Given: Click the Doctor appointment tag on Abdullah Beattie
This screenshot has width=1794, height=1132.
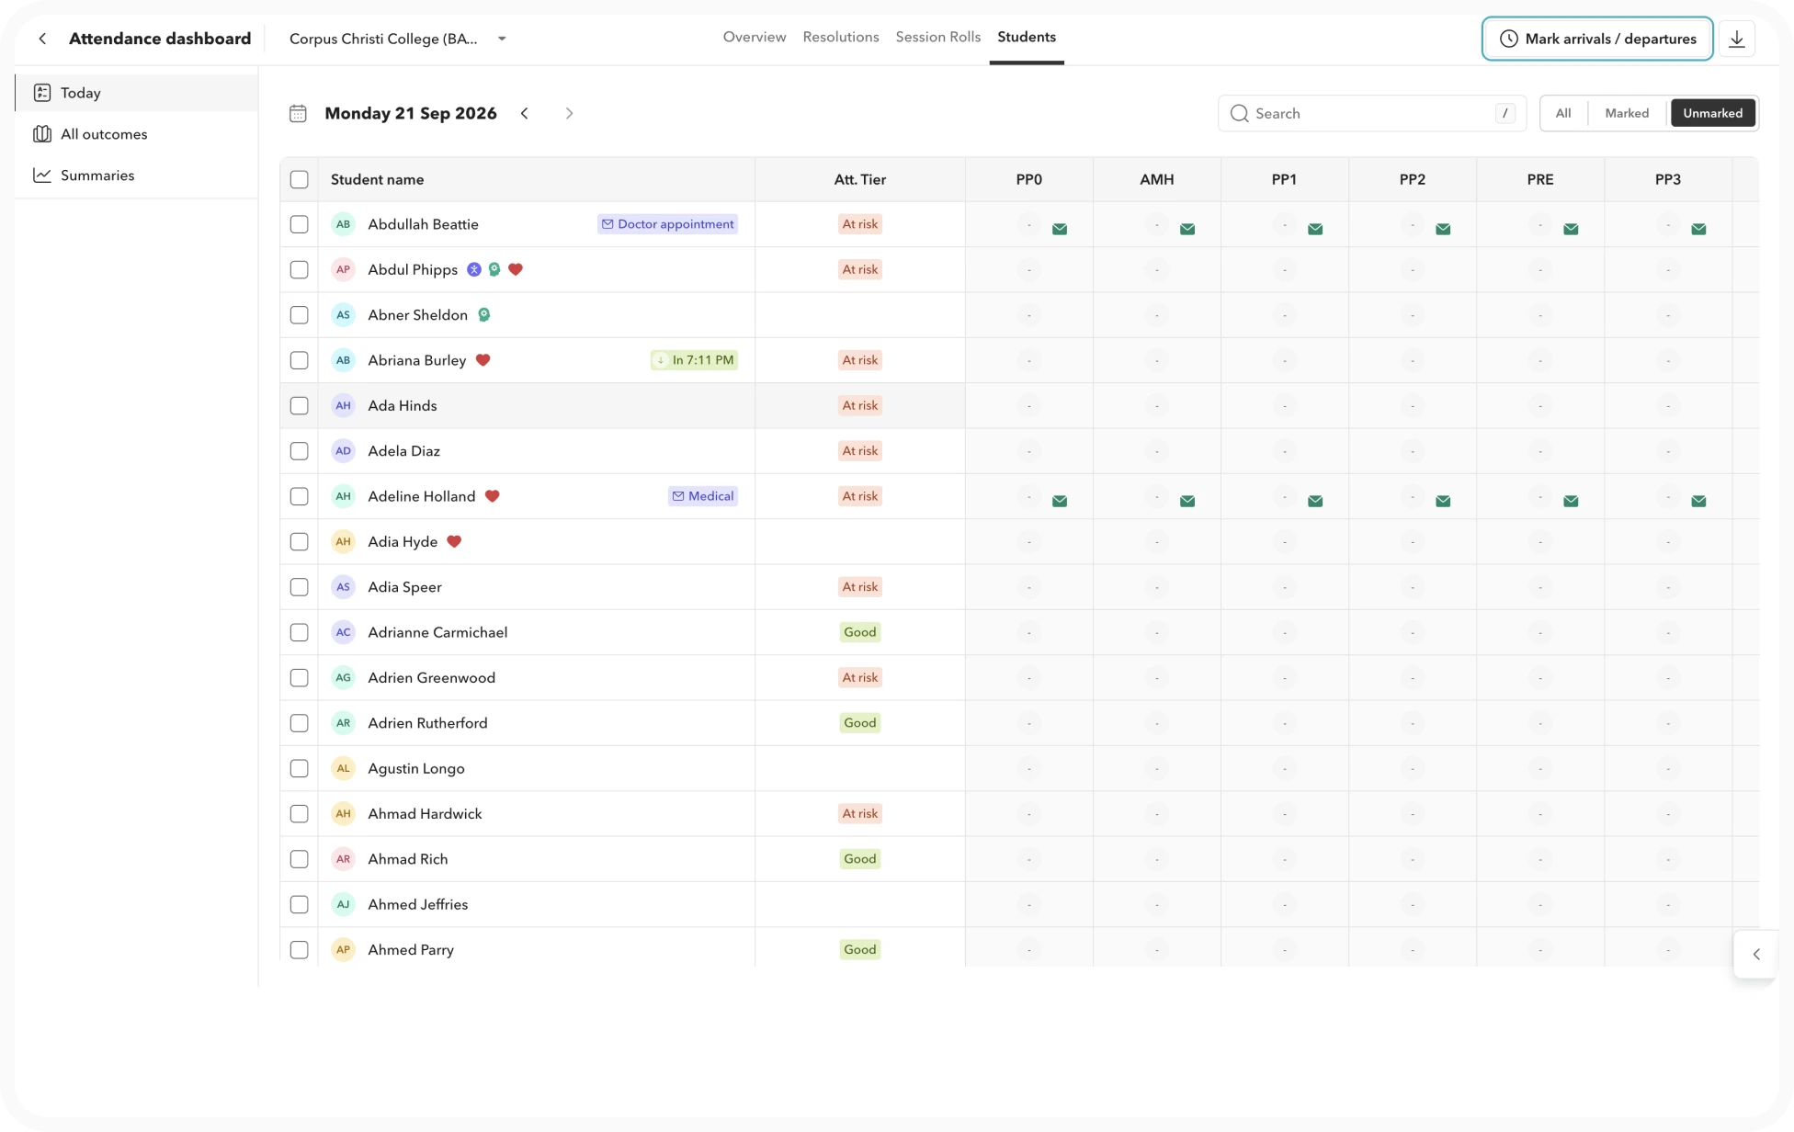Looking at the screenshot, I should 668,224.
